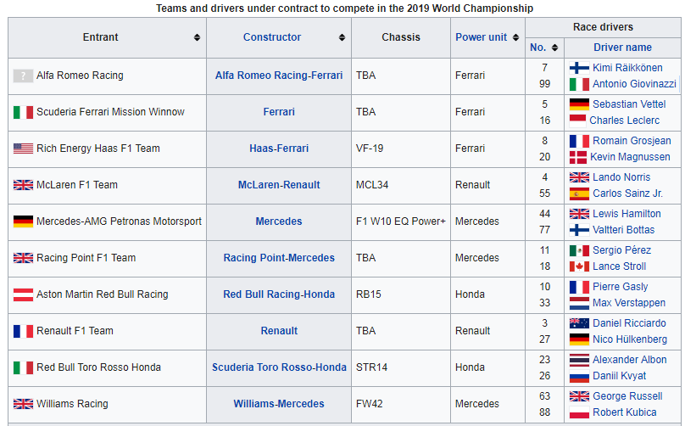
Task: Click Canadian flag beside Lance Stroll
Action: click(579, 266)
